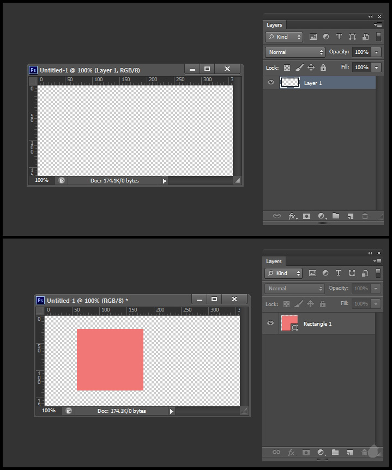Click type layer filter in upper Layers panel
Screen dimensions: 392x470
pos(339,37)
